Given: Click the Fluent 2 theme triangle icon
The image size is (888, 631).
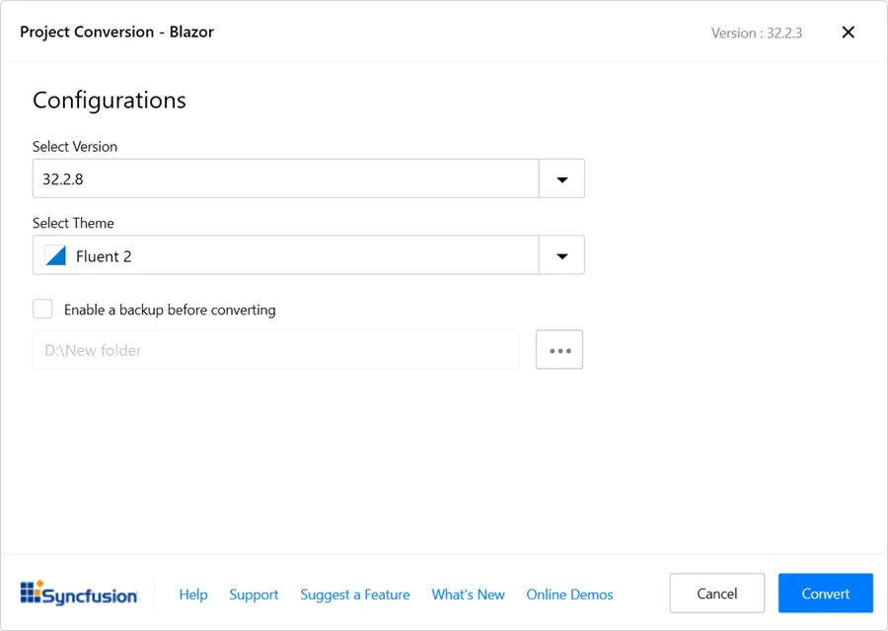Looking at the screenshot, I should 54,254.
